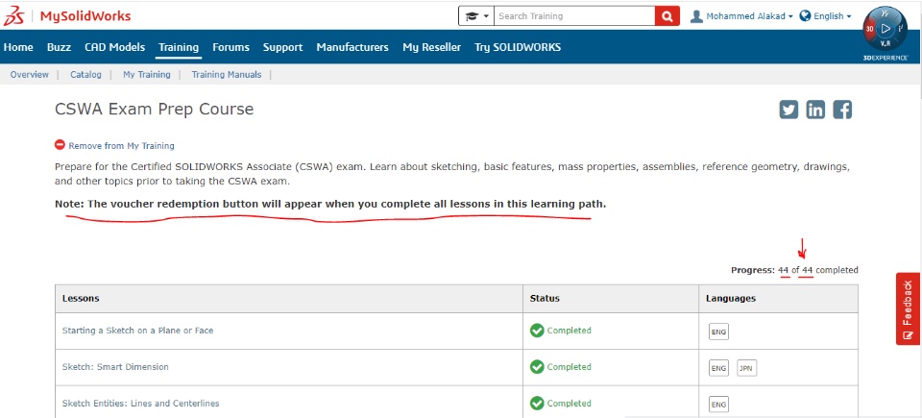Open the Forums section
Screen dimensions: 922x418
tap(231, 47)
